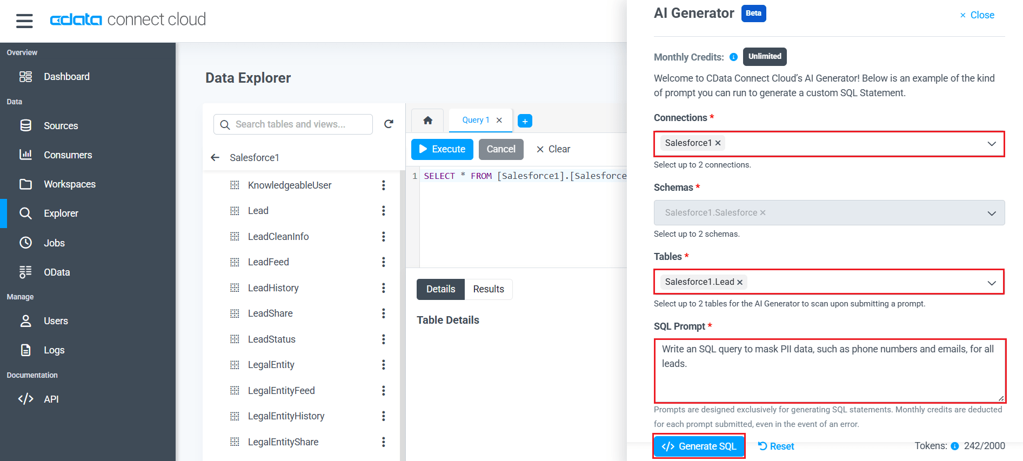Click the Generate SQL button
This screenshot has width=1023, height=461.
click(699, 446)
